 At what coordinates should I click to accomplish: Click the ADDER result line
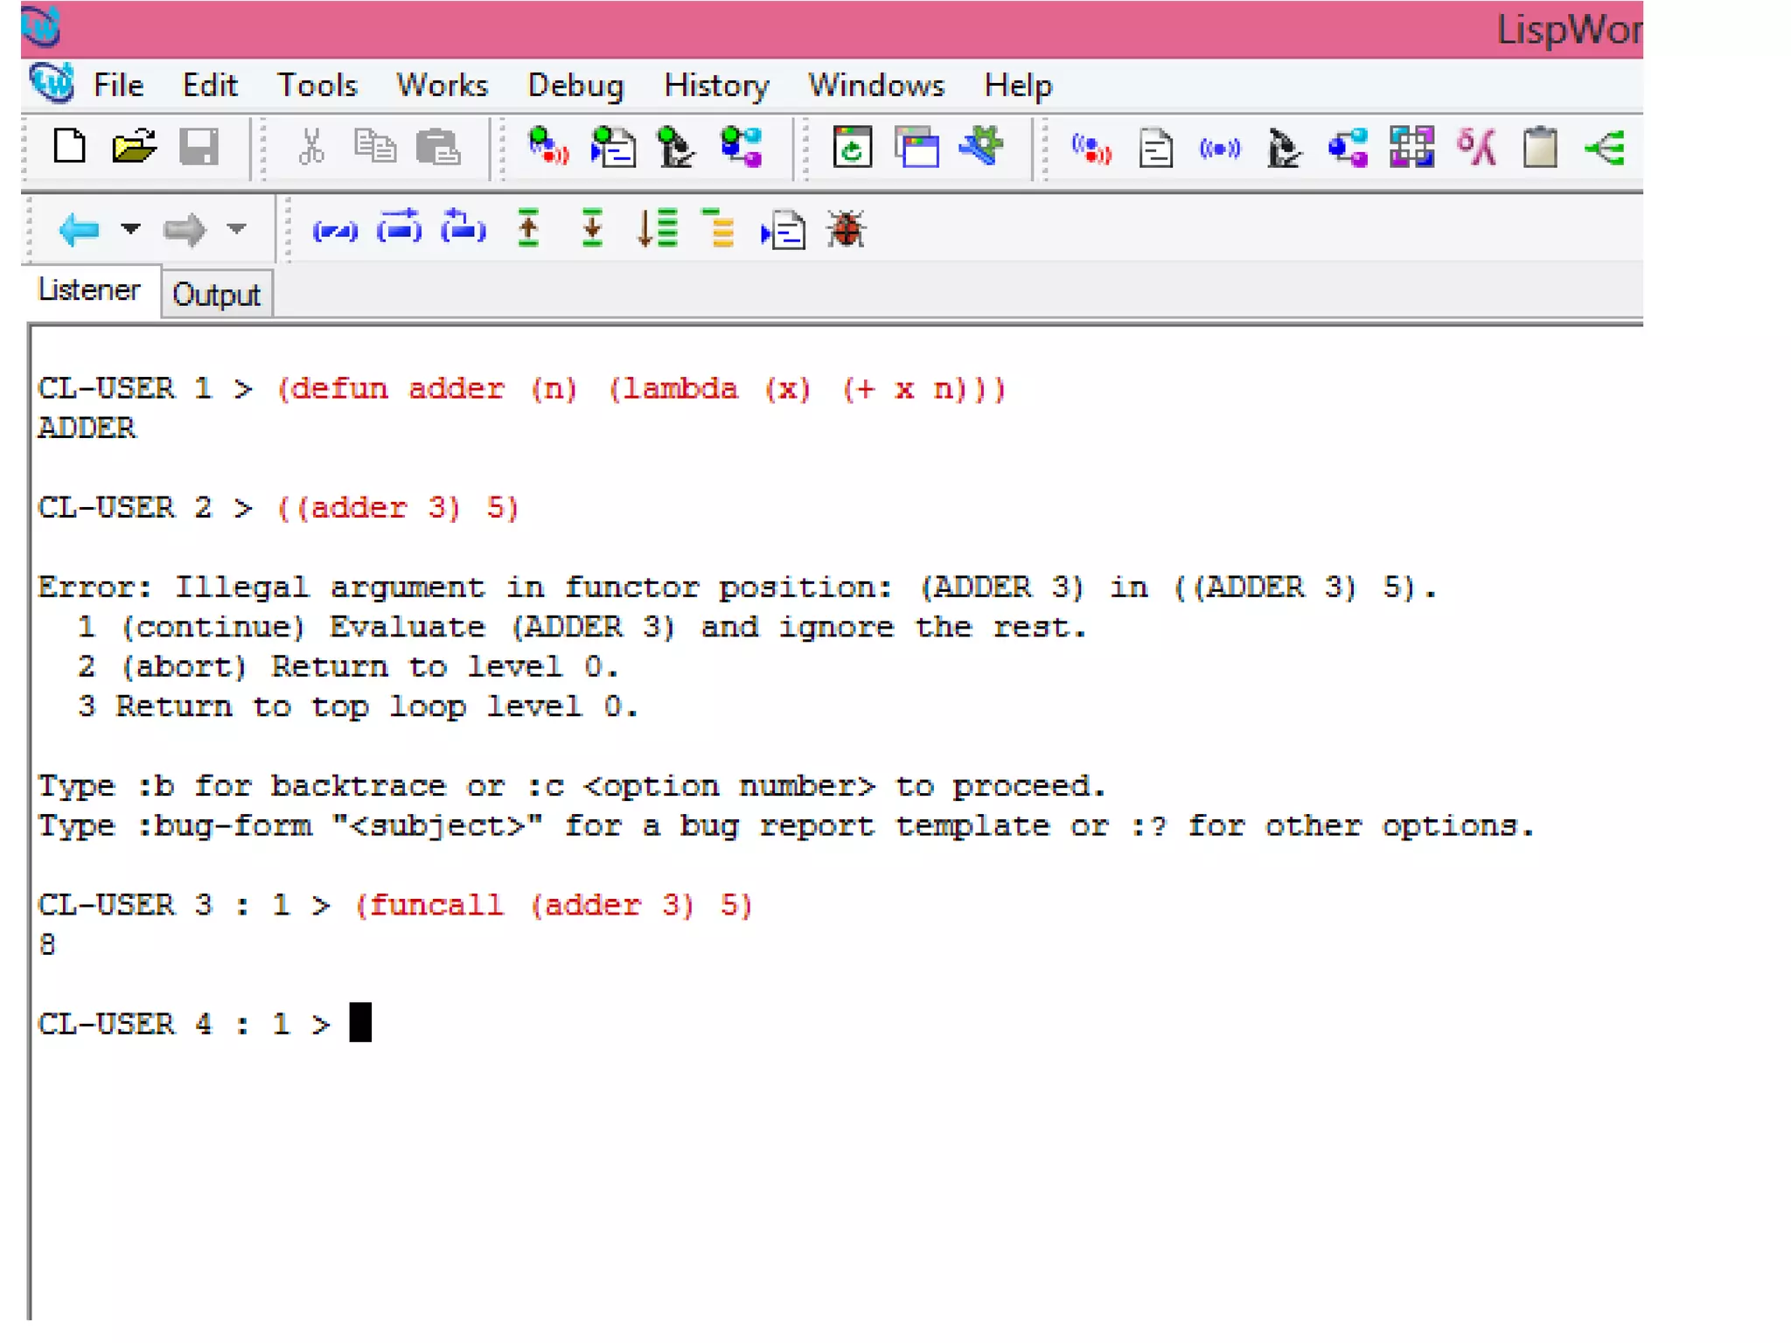click(87, 428)
